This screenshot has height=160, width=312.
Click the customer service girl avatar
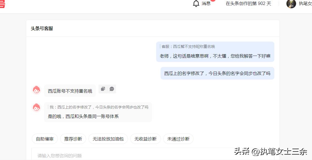click(36, 90)
